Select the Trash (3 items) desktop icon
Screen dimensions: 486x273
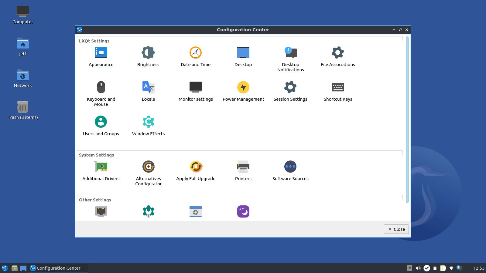pyautogui.click(x=23, y=110)
